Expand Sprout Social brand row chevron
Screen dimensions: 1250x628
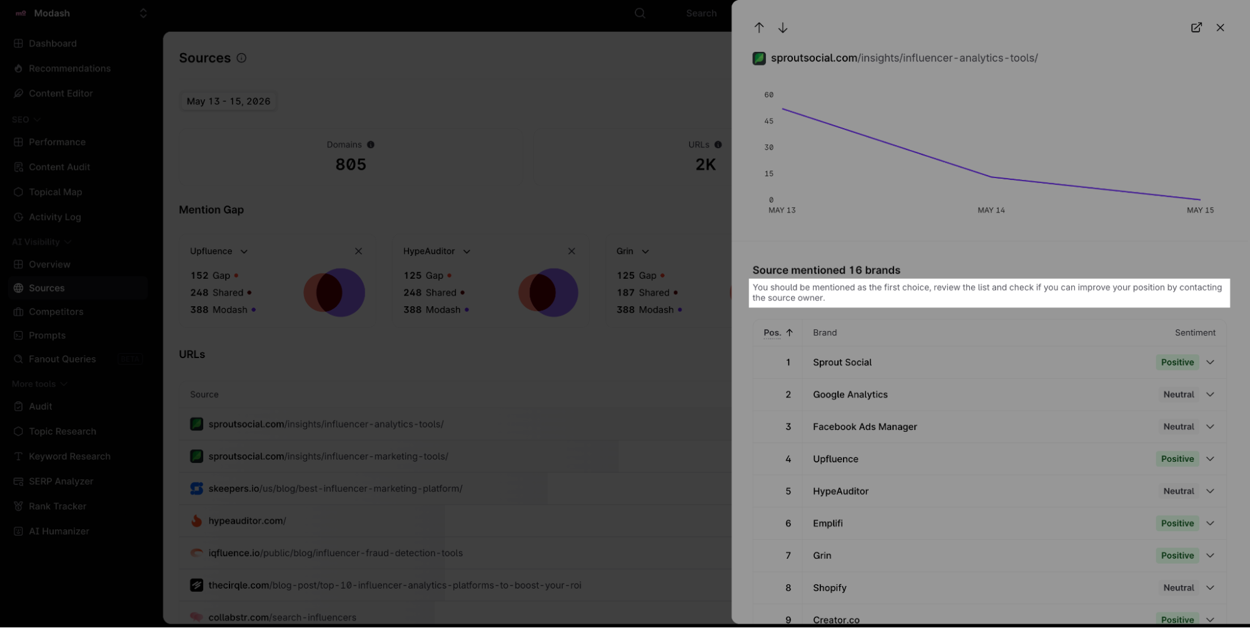1209,362
